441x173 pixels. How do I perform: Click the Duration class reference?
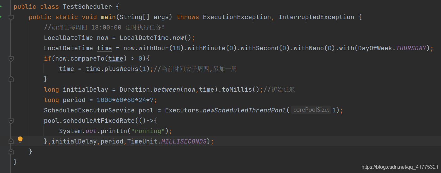[134, 89]
